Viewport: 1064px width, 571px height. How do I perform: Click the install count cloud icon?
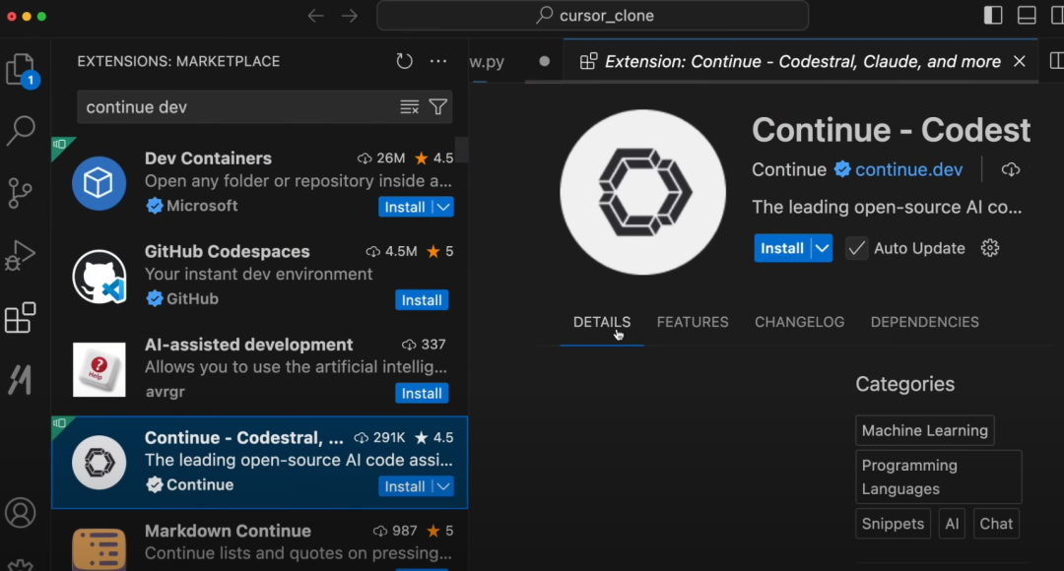1011,169
